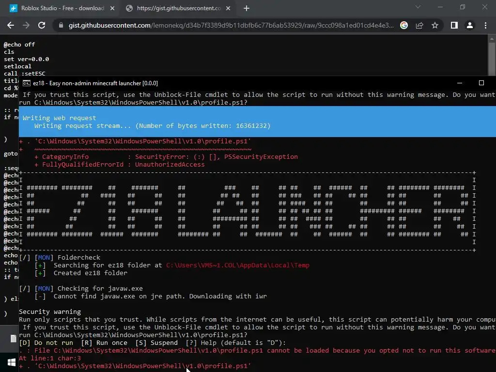
Task: Minimize the ez18 console window
Action: pyautogui.click(x=460, y=83)
